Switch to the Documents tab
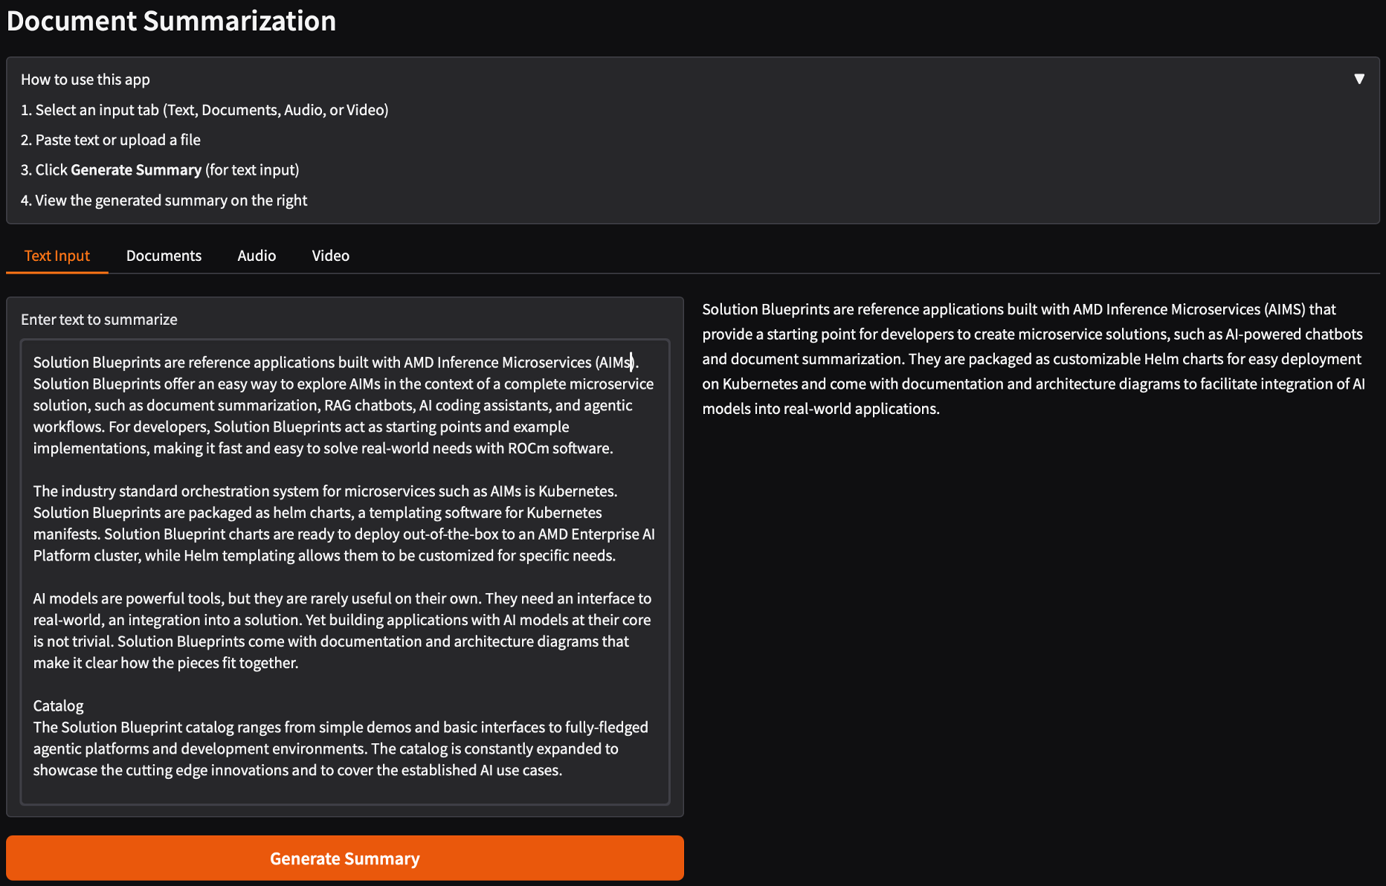Viewport: 1386px width, 886px height. pos(164,256)
